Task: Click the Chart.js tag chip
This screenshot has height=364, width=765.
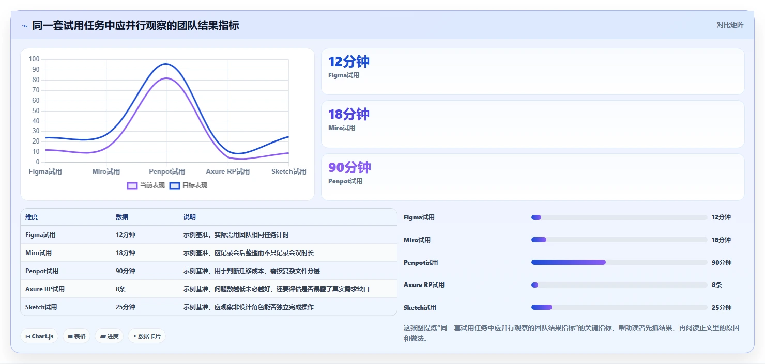Action: 40,336
